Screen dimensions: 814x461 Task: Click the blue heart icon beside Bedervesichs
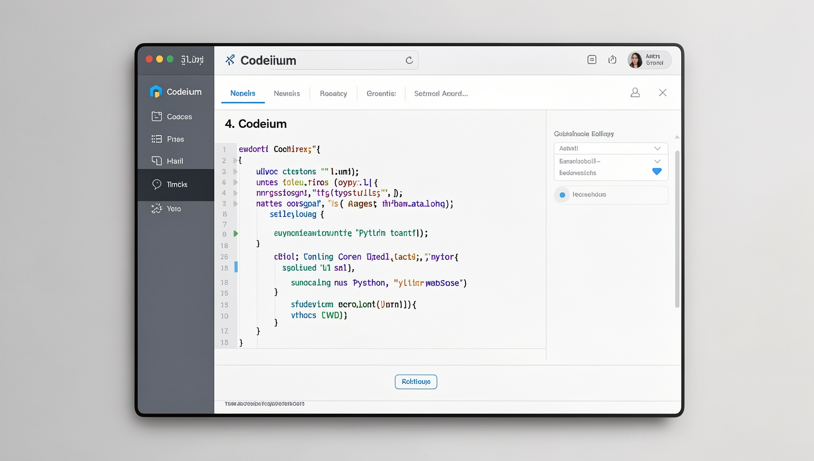[657, 172]
